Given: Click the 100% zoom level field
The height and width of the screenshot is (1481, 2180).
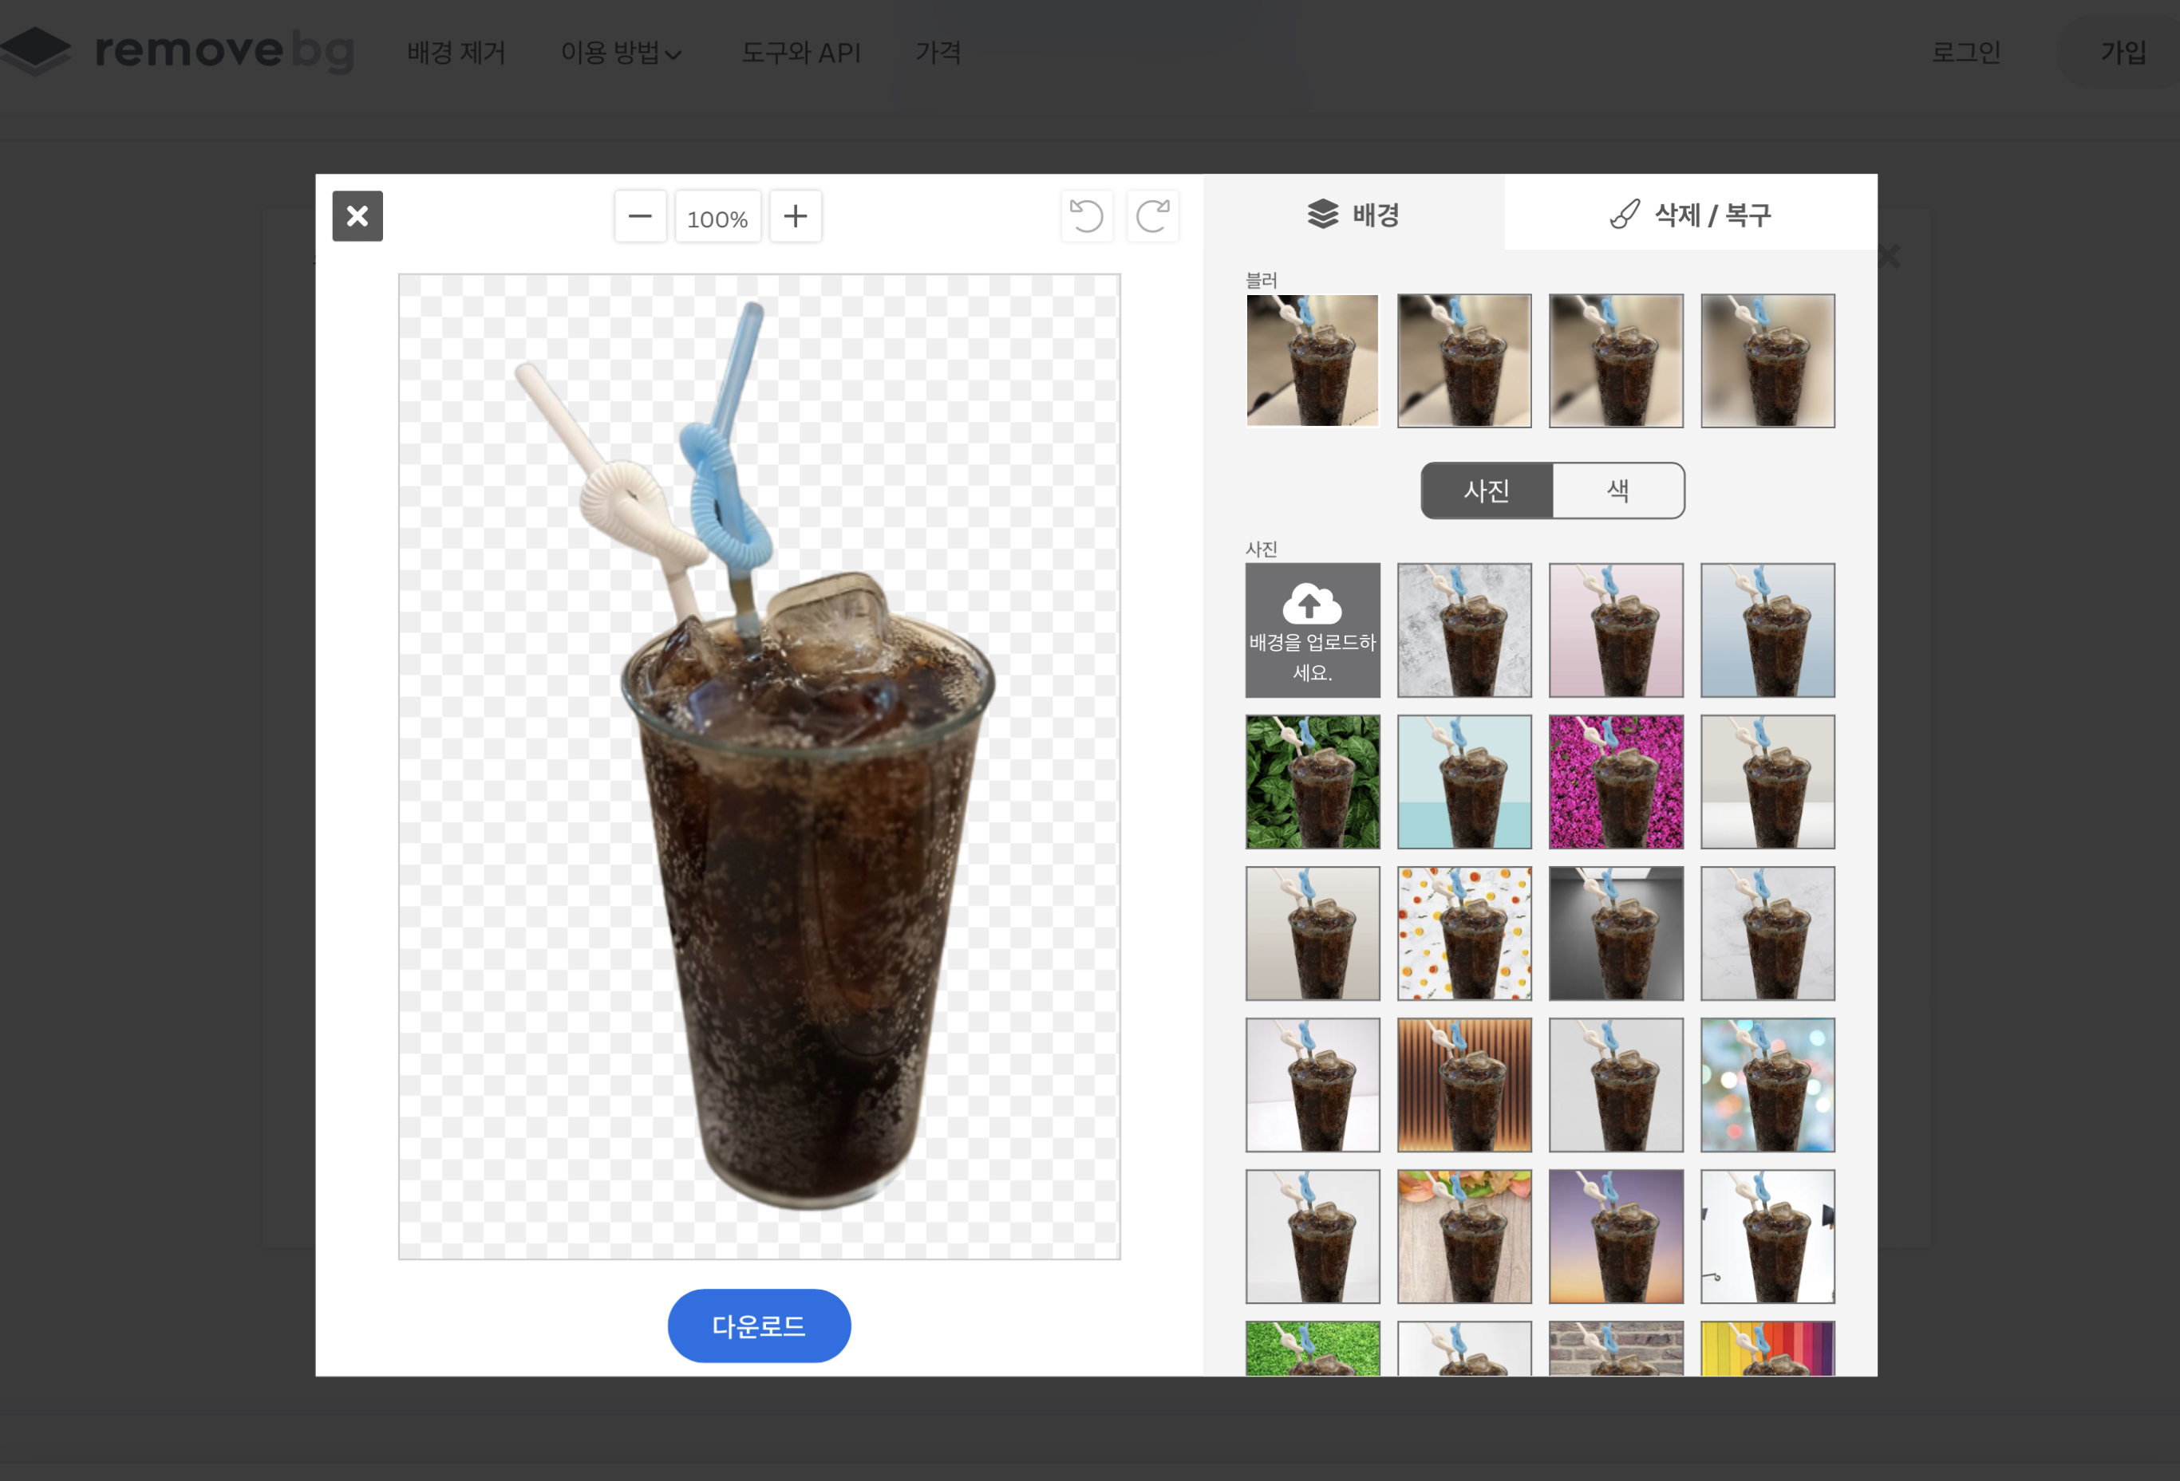Looking at the screenshot, I should pyautogui.click(x=717, y=219).
